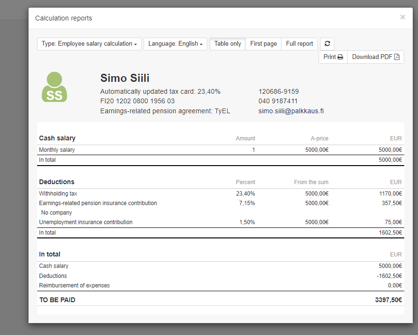418x335 pixels.
Task: Open the Type: Employee salary calculation dropdown
Action: click(89, 43)
